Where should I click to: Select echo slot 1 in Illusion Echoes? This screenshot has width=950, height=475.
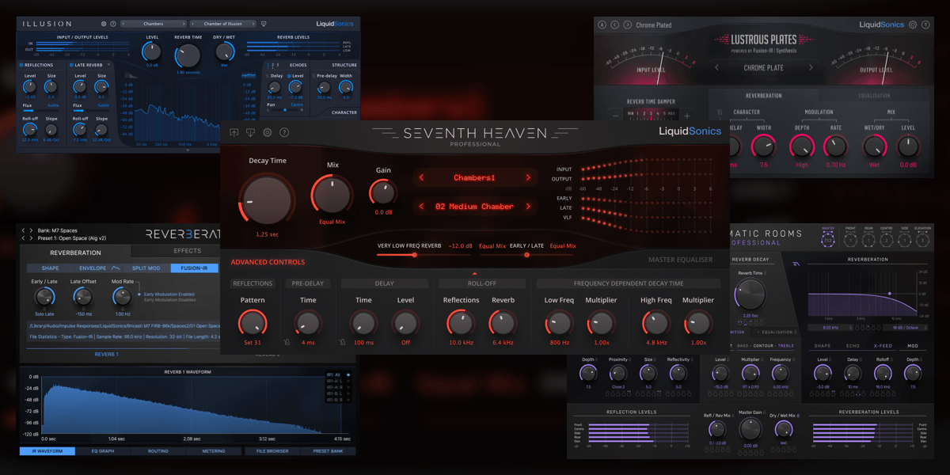(x=267, y=65)
